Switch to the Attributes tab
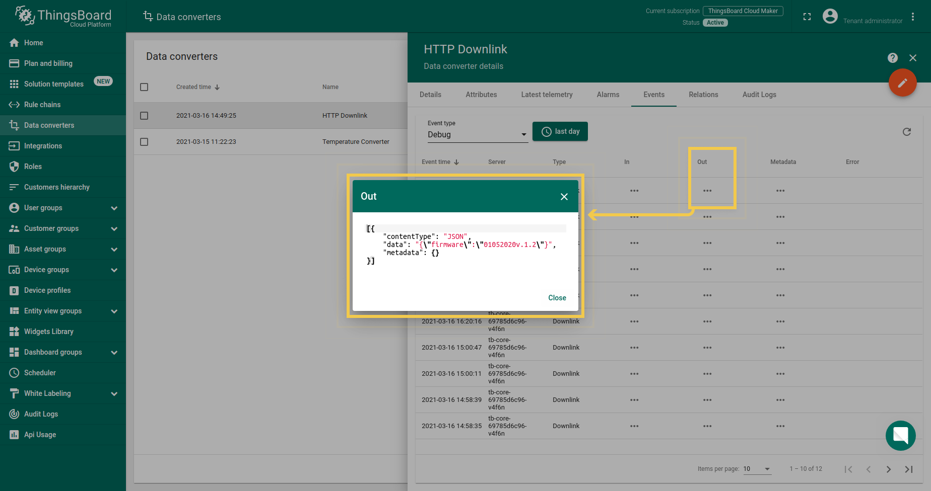931x491 pixels. click(481, 95)
